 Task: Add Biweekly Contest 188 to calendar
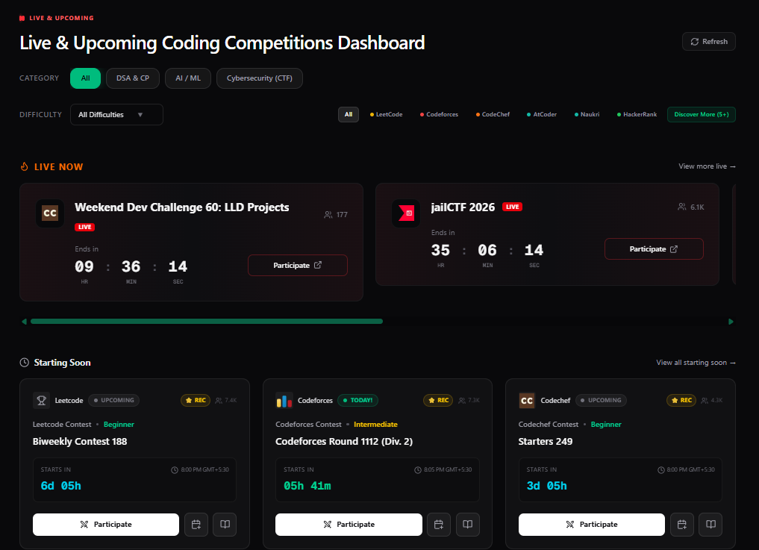pyautogui.click(x=196, y=525)
